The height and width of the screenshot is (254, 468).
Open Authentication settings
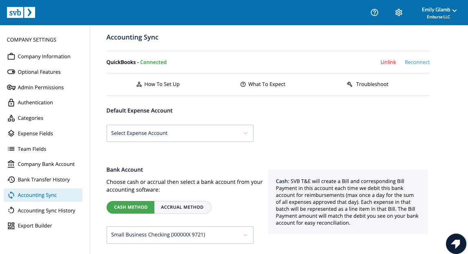tap(35, 103)
